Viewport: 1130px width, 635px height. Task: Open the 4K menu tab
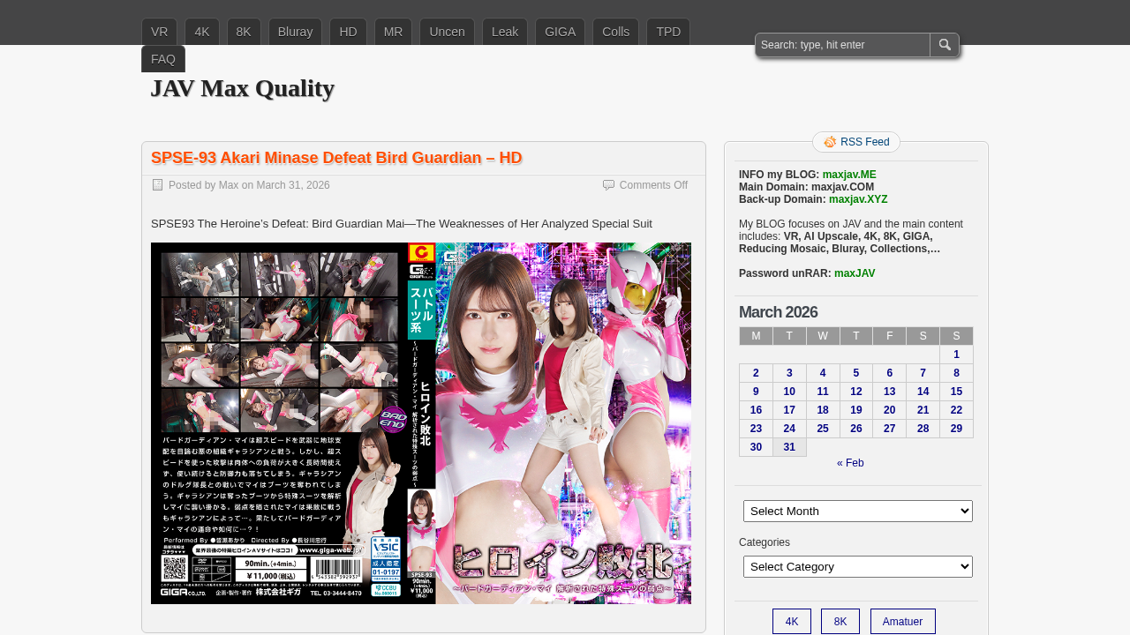(x=202, y=32)
